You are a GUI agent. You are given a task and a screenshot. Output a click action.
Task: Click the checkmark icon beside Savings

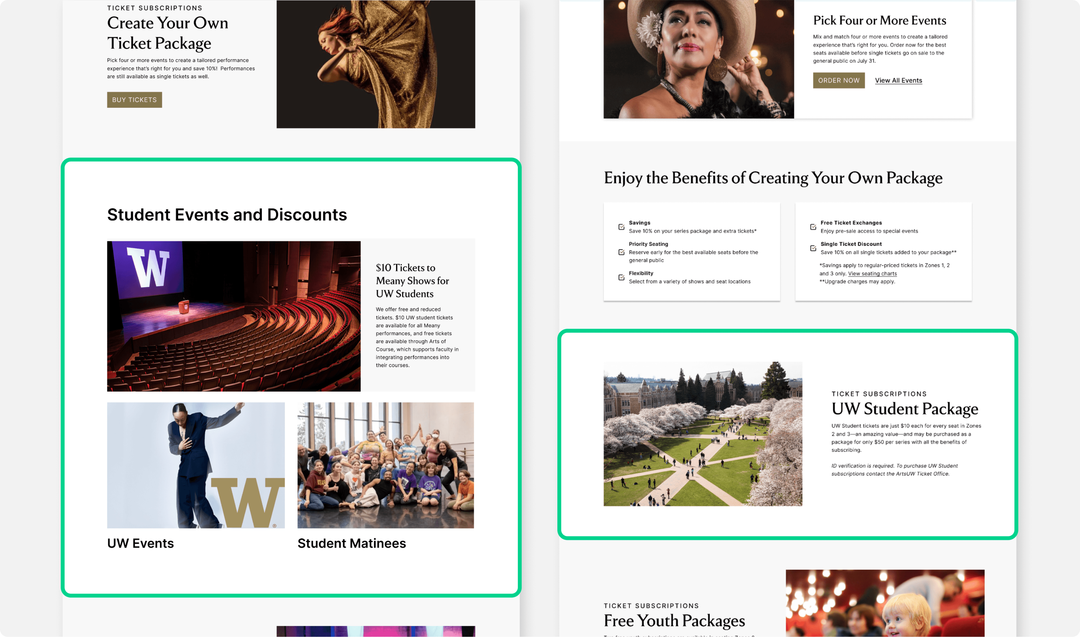[621, 227]
